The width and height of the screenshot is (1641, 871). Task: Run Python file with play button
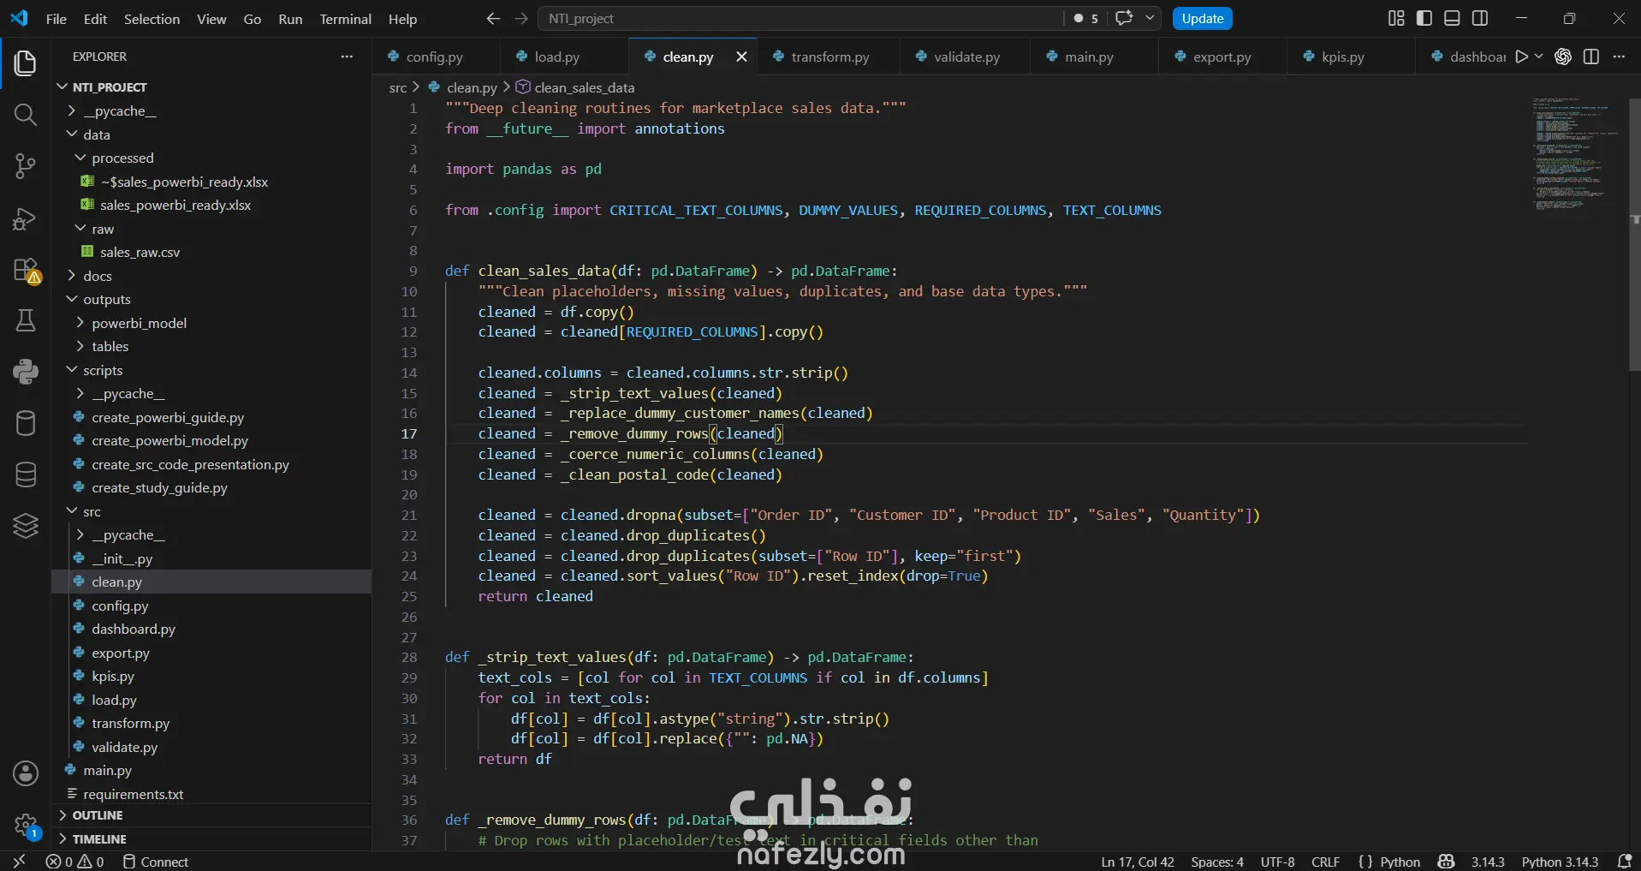pos(1521,57)
